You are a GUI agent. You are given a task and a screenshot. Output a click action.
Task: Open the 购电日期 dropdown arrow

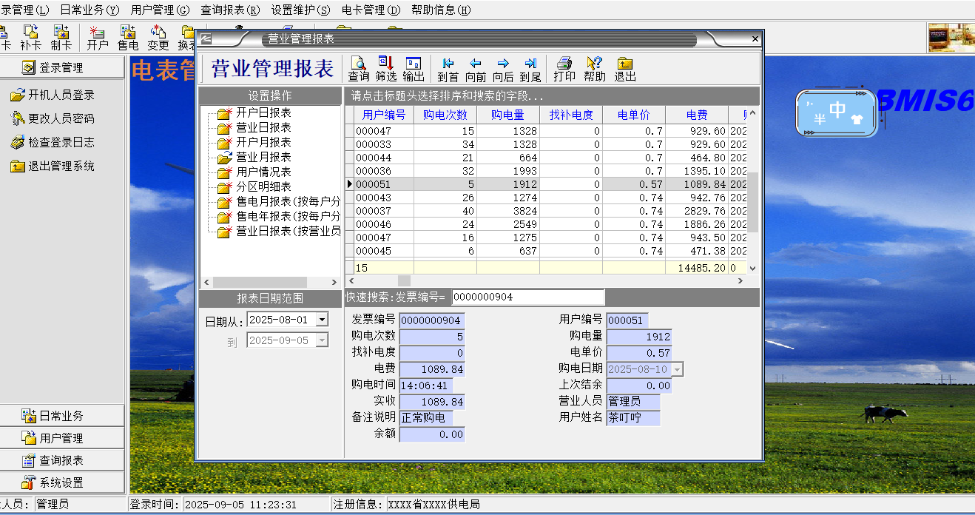[677, 369]
